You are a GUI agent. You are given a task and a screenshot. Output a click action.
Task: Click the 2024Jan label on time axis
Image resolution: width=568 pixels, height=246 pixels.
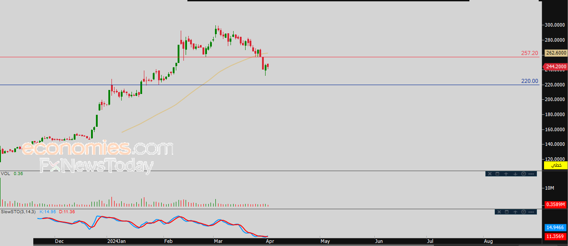click(x=117, y=242)
